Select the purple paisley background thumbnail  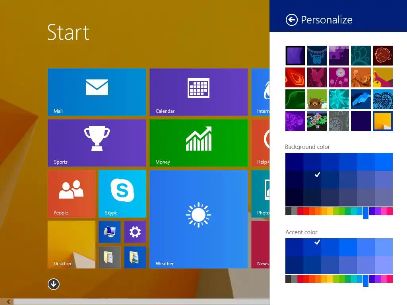[x=295, y=121]
